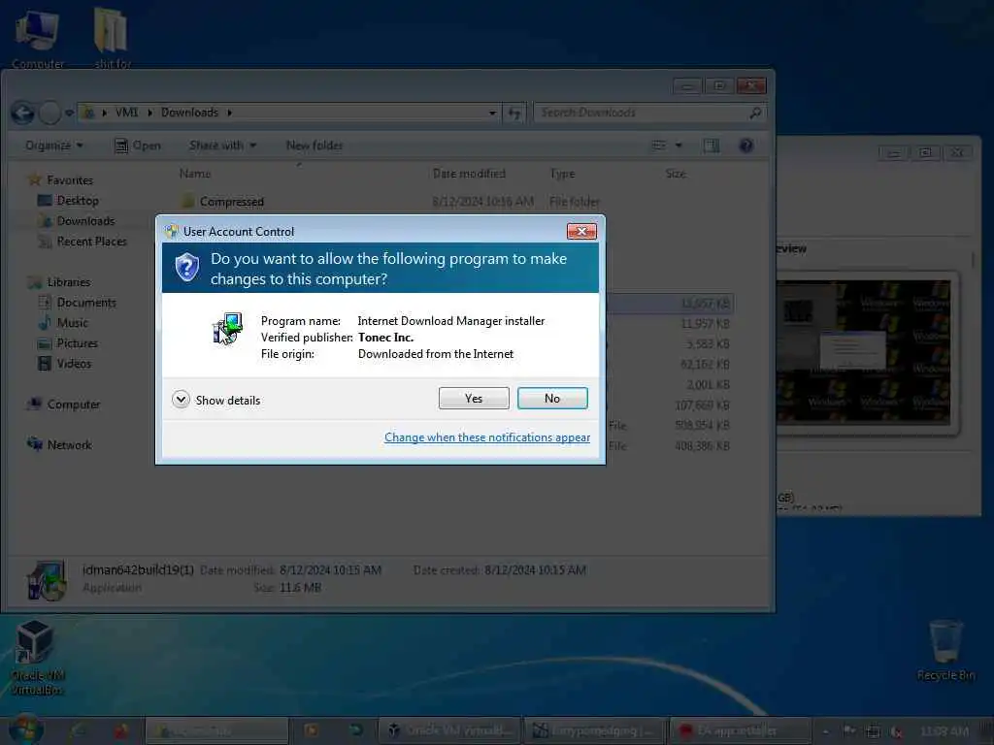Toggle the preview pane button

(x=712, y=146)
